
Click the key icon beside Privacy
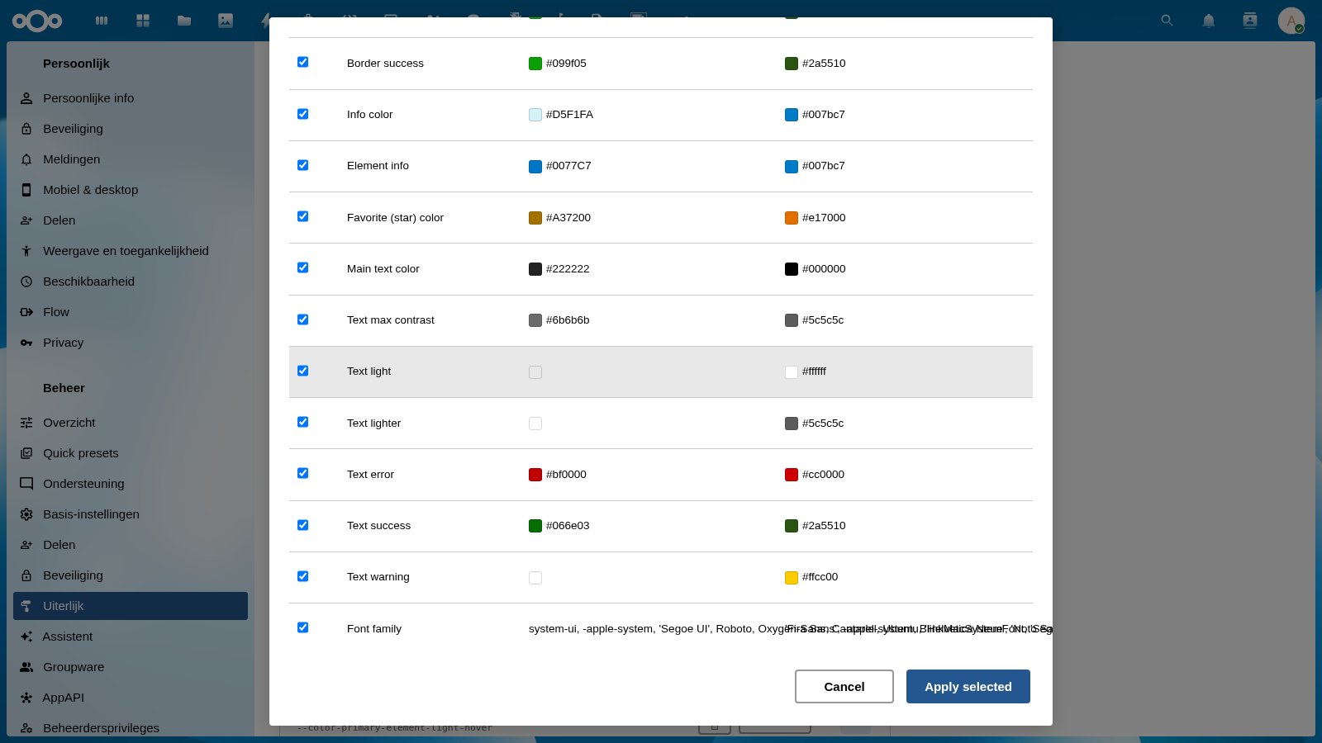tap(26, 343)
